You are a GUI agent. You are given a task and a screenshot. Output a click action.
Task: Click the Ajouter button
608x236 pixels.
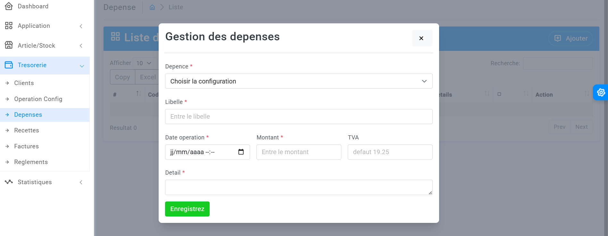pyautogui.click(x=570, y=38)
